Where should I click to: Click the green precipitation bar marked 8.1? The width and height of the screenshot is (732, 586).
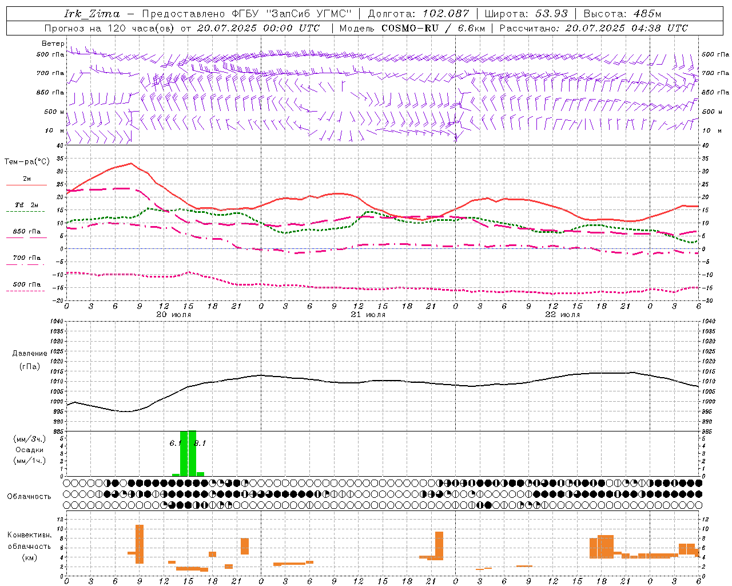click(x=192, y=453)
